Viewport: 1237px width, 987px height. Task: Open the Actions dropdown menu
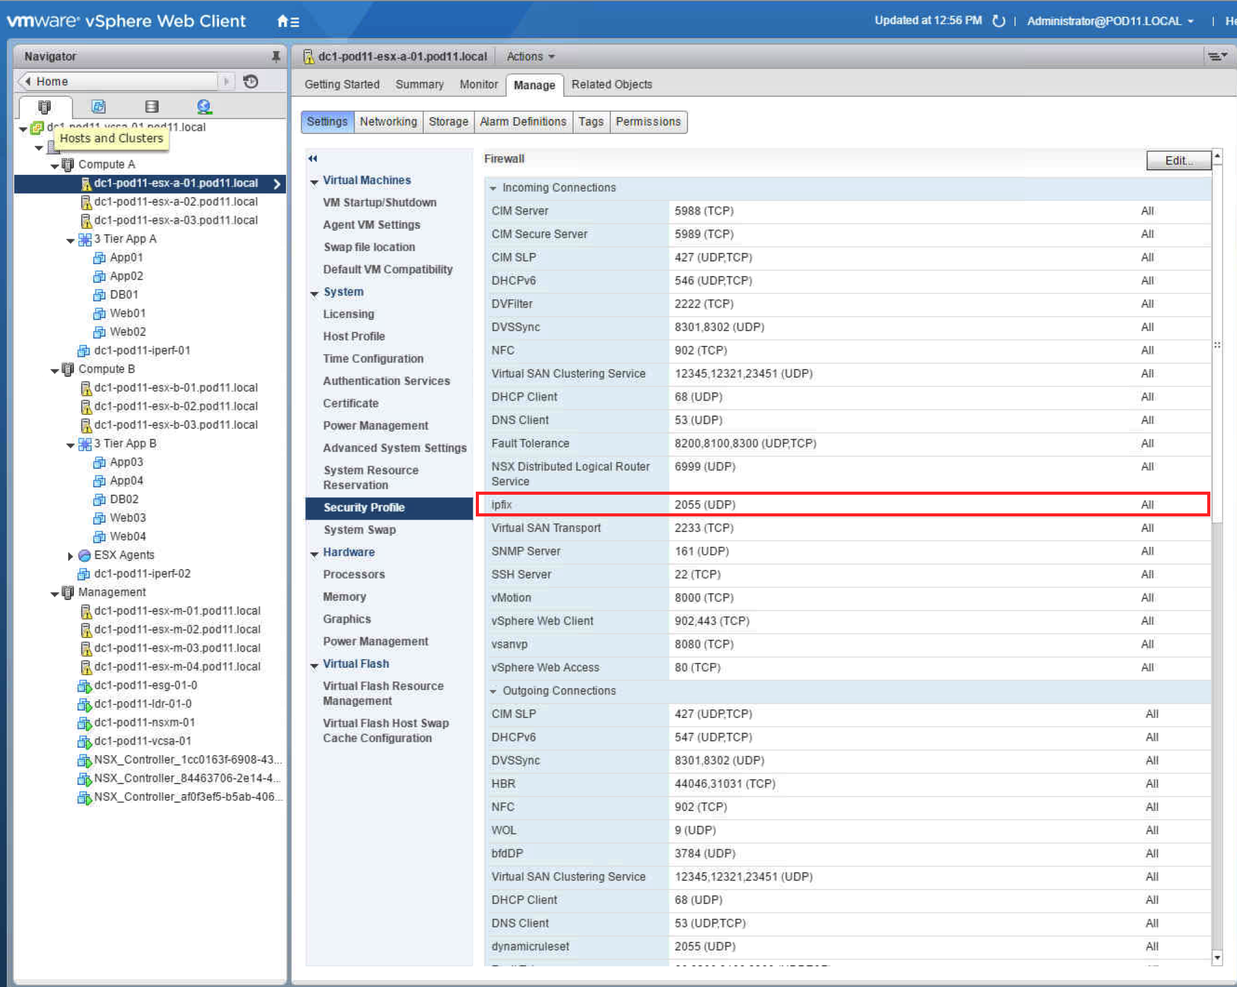pyautogui.click(x=530, y=56)
